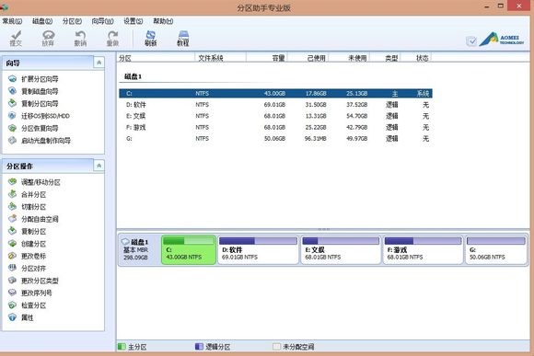
Task: Select the green C: partition block in disk map
Action: click(x=189, y=249)
